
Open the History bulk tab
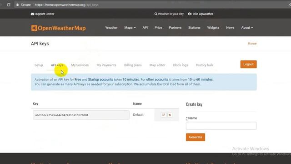(204, 65)
